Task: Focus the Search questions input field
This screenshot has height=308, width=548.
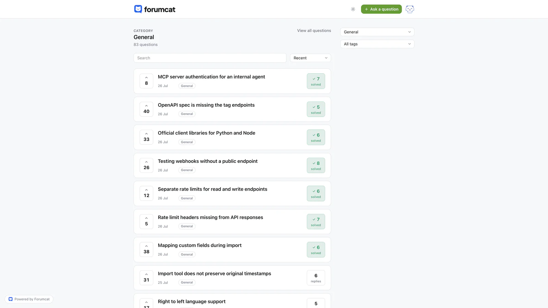Action: [210, 58]
